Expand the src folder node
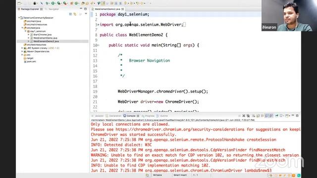 pos(22,55)
